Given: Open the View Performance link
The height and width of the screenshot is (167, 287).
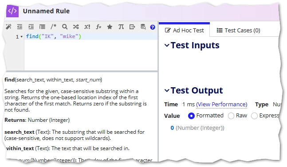Looking at the screenshot, I should [x=222, y=105].
